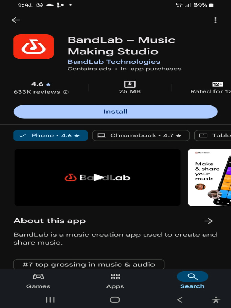Open the Make & share your music screenshot
The height and width of the screenshot is (308, 231).
tap(209, 177)
